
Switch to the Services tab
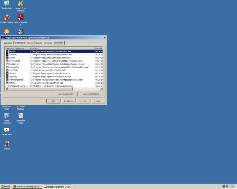[x=48, y=43]
